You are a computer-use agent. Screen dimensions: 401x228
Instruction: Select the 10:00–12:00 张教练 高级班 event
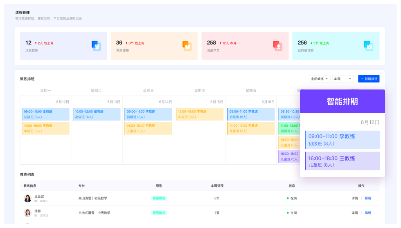coord(97,114)
